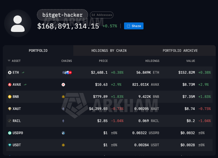Image resolution: width=218 pixels, height=158 pixels.
Task: Click the ETH row chain icons
Action: point(67,72)
